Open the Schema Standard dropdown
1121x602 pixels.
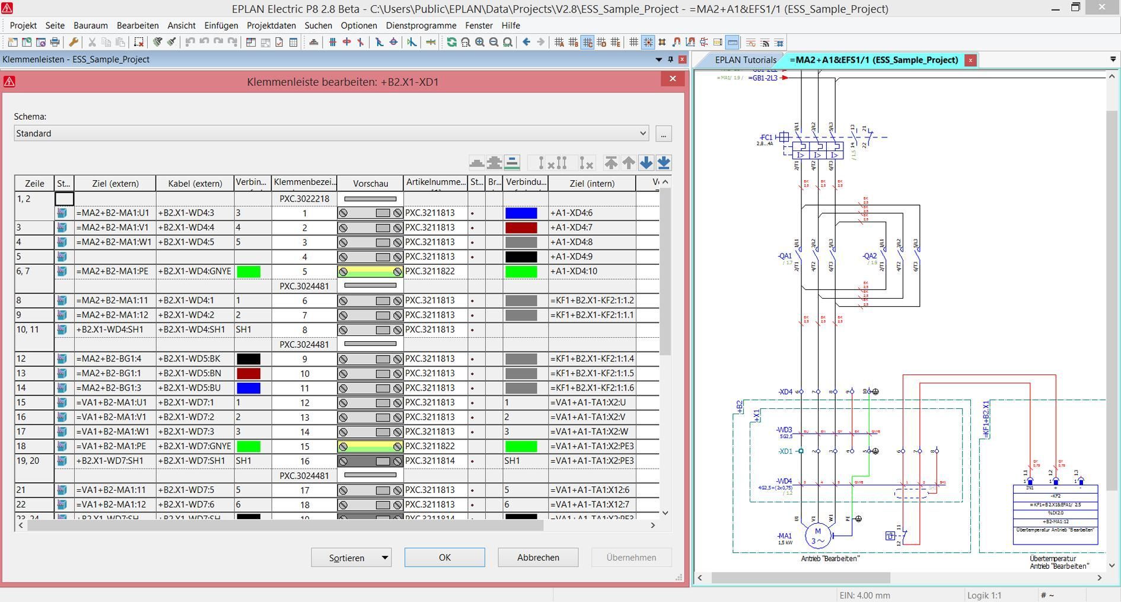point(642,133)
